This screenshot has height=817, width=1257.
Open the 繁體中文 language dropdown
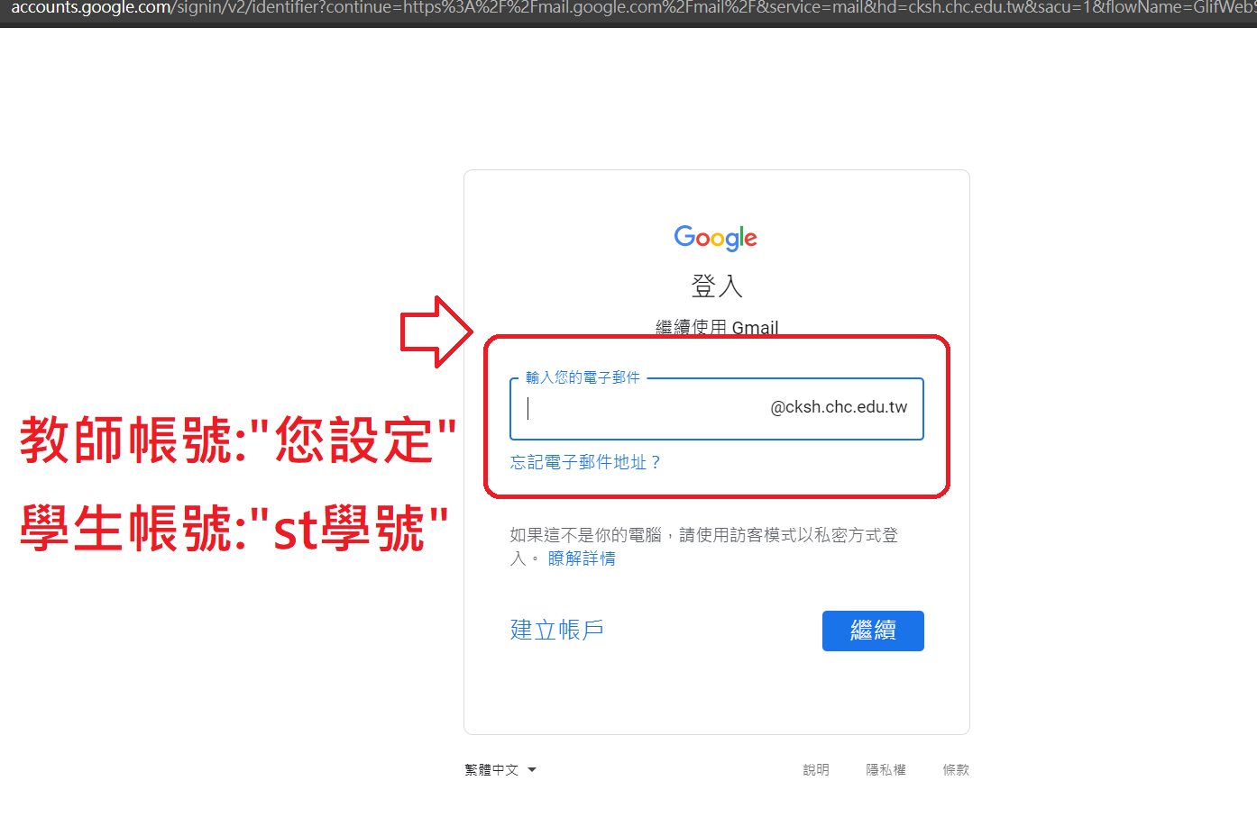point(500,770)
